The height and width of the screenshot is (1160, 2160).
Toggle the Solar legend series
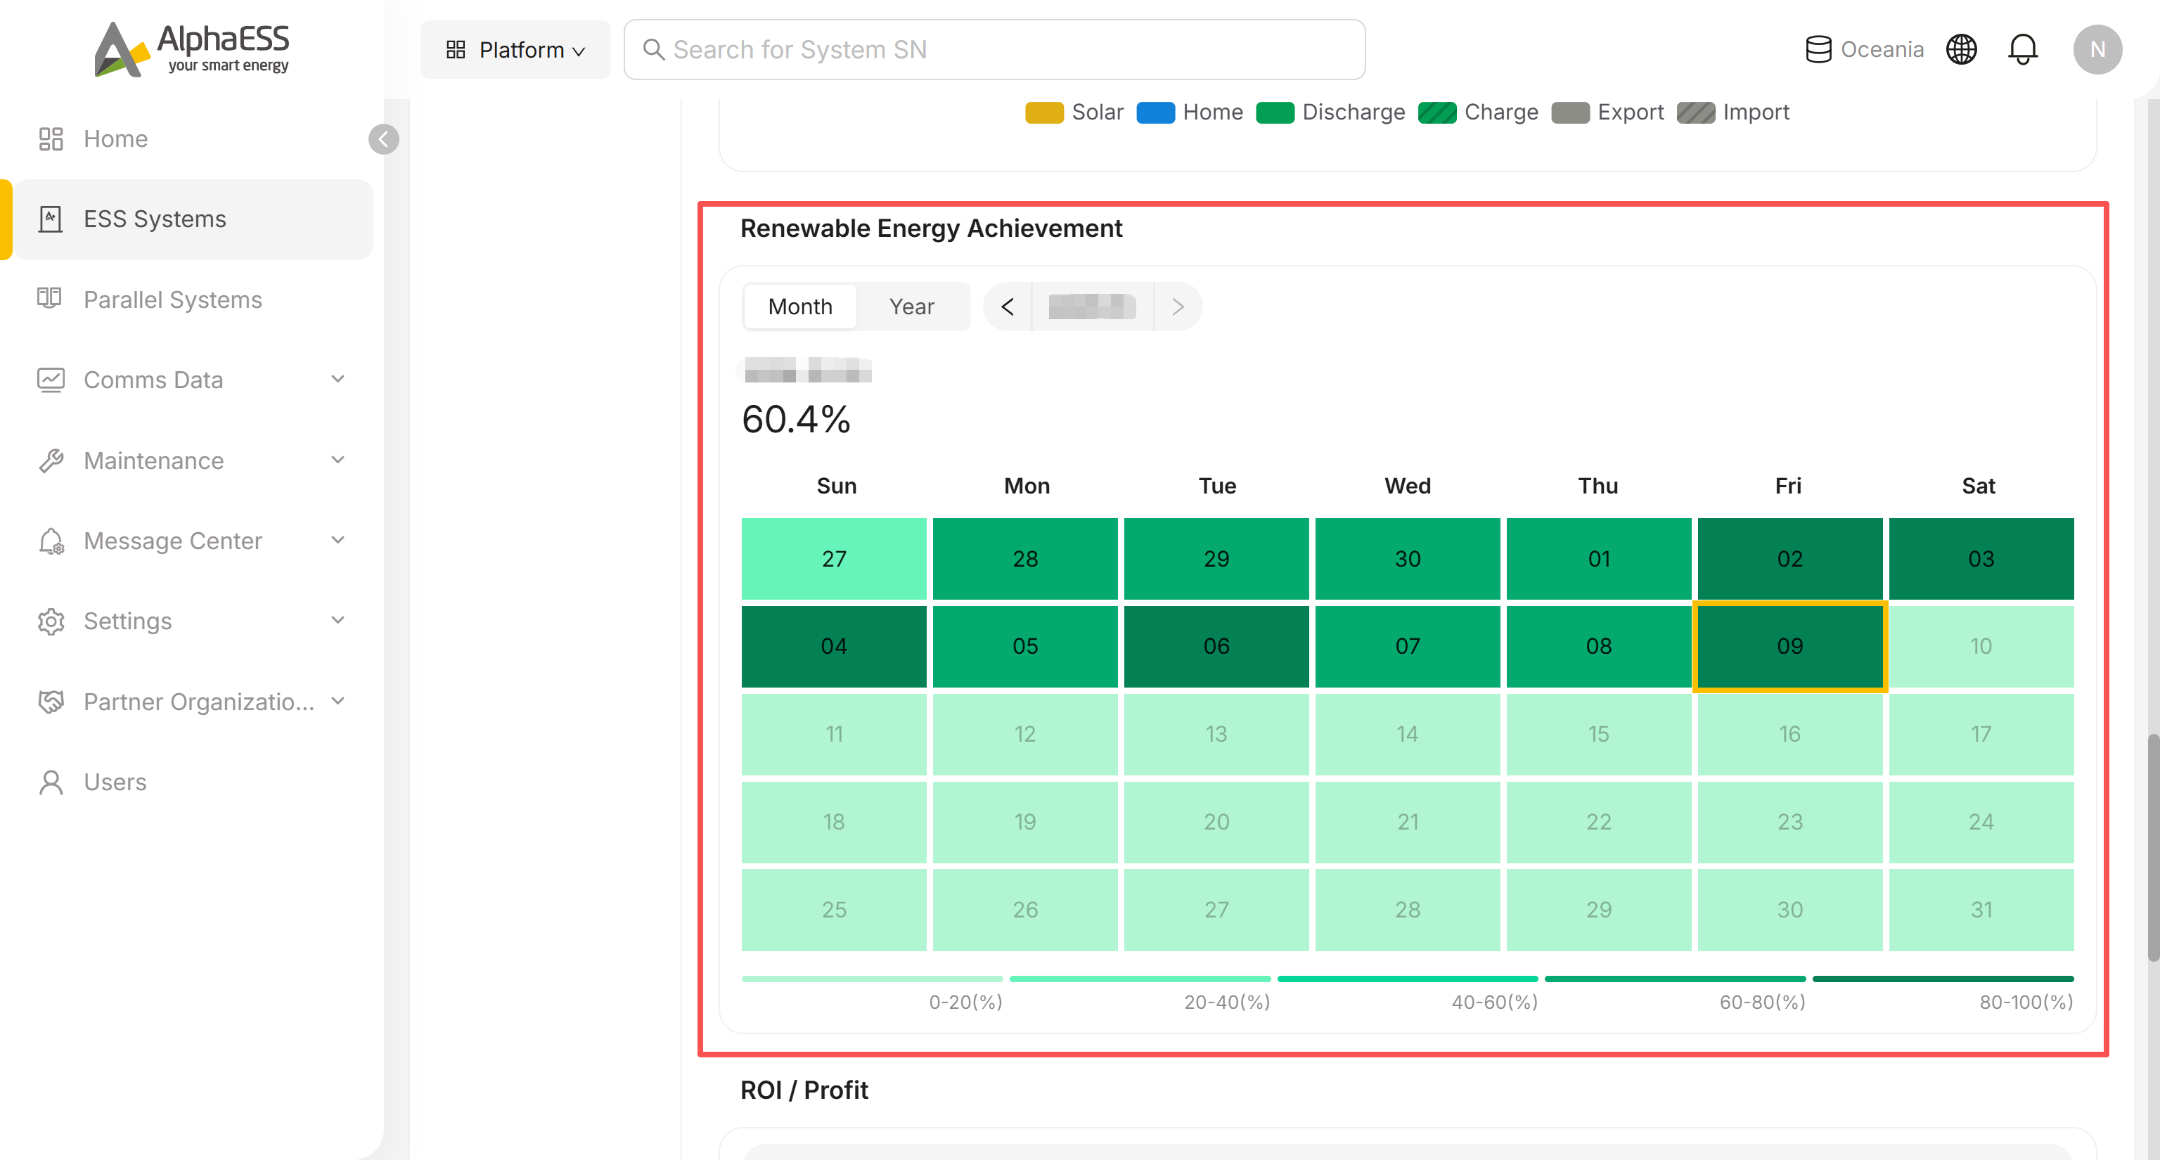(x=1074, y=112)
